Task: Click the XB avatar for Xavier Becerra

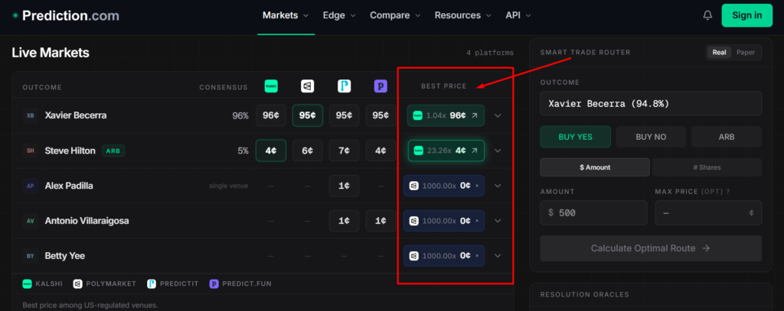Action: [31, 115]
